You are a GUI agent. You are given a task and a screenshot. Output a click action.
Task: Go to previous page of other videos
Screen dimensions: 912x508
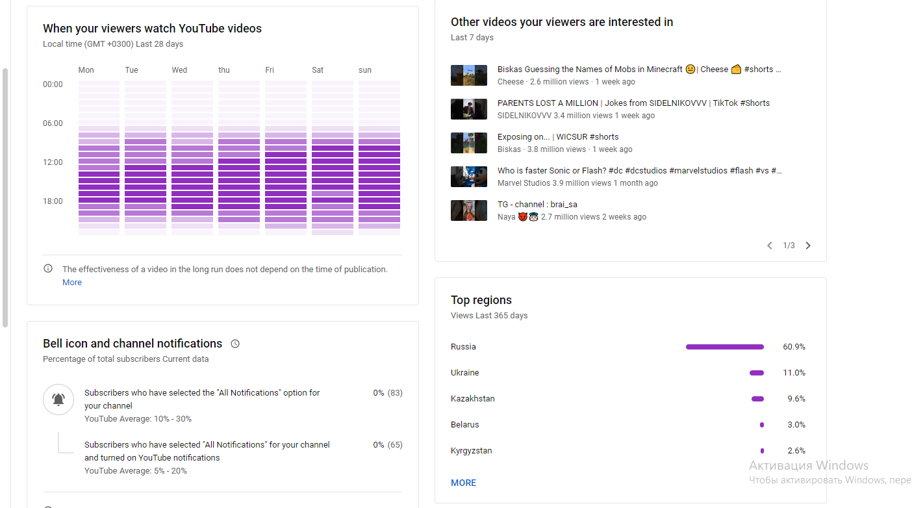770,246
